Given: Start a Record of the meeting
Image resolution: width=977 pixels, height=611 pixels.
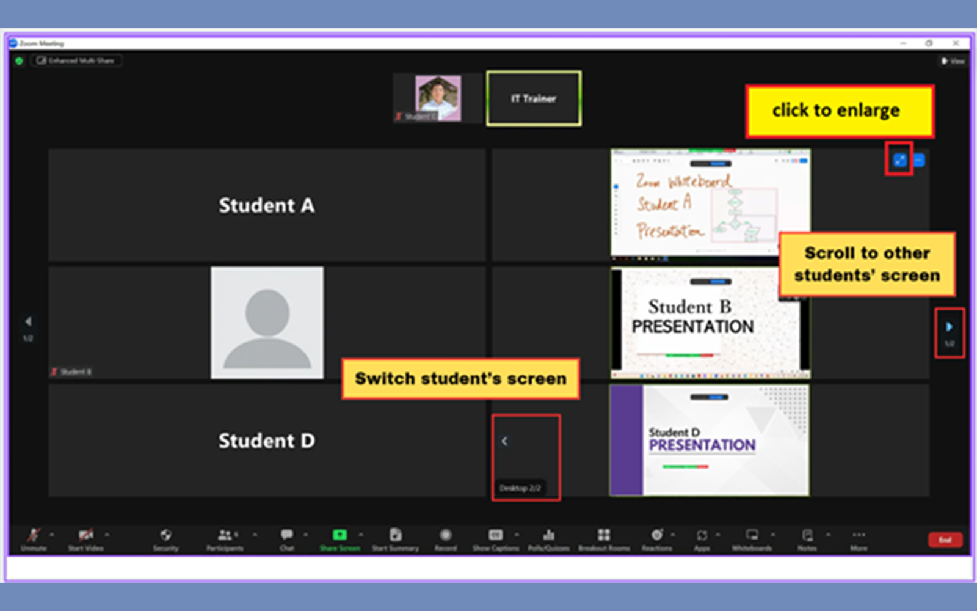Looking at the screenshot, I should click(445, 536).
